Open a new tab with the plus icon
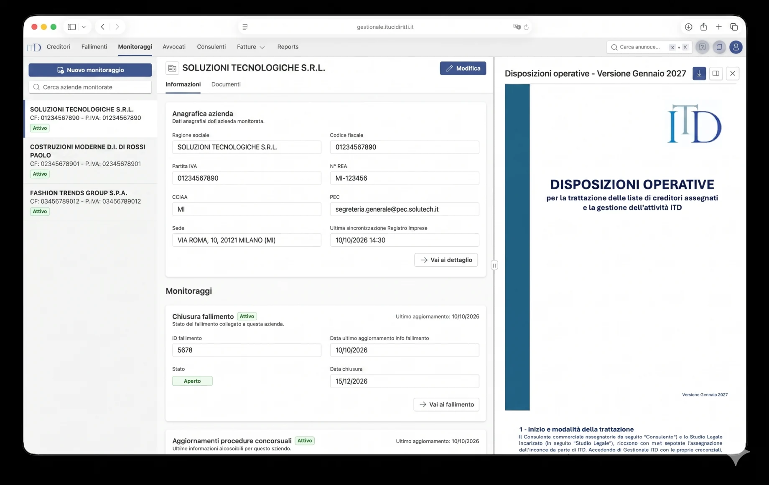The image size is (769, 485). pyautogui.click(x=719, y=27)
